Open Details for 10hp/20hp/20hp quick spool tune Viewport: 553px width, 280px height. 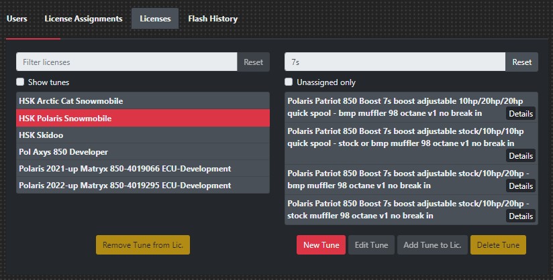coord(521,114)
